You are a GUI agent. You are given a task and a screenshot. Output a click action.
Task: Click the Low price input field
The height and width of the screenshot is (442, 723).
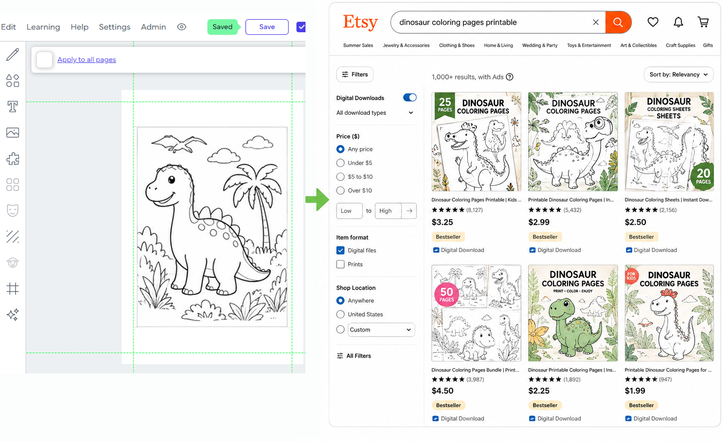(349, 211)
